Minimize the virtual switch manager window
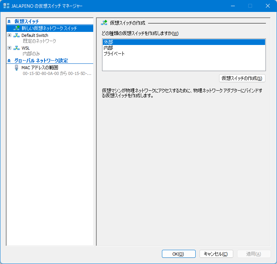The width and height of the screenshot is (277, 264). tap(233, 6)
